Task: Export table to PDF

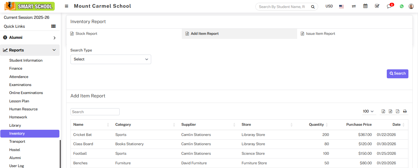Action: click(398, 111)
